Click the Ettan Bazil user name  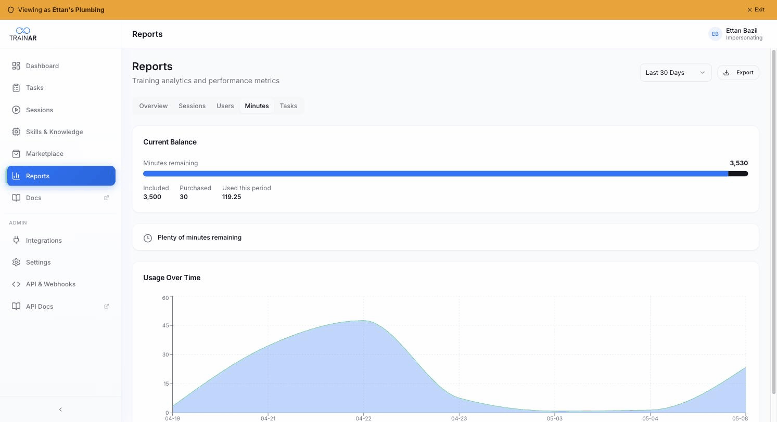[742, 31]
